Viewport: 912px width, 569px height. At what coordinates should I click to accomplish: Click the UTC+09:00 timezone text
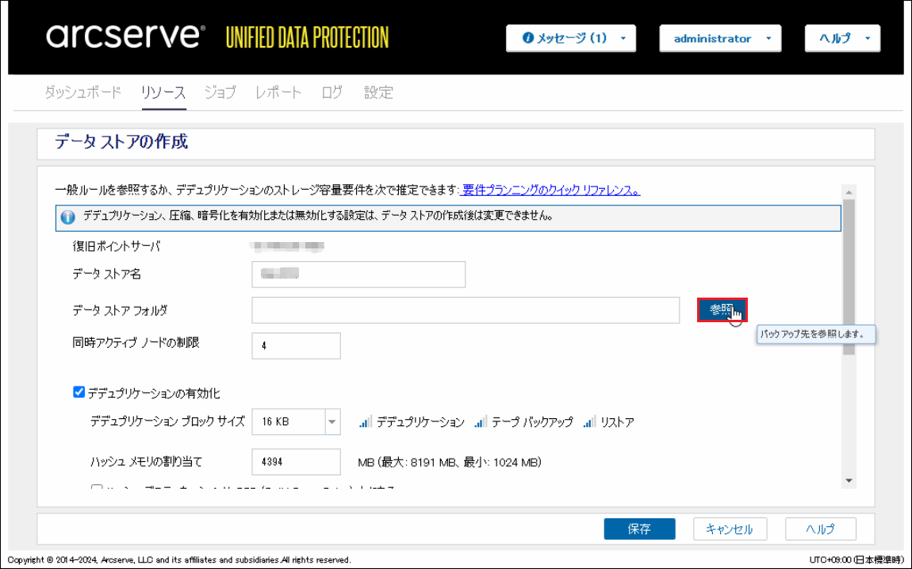[856, 559]
